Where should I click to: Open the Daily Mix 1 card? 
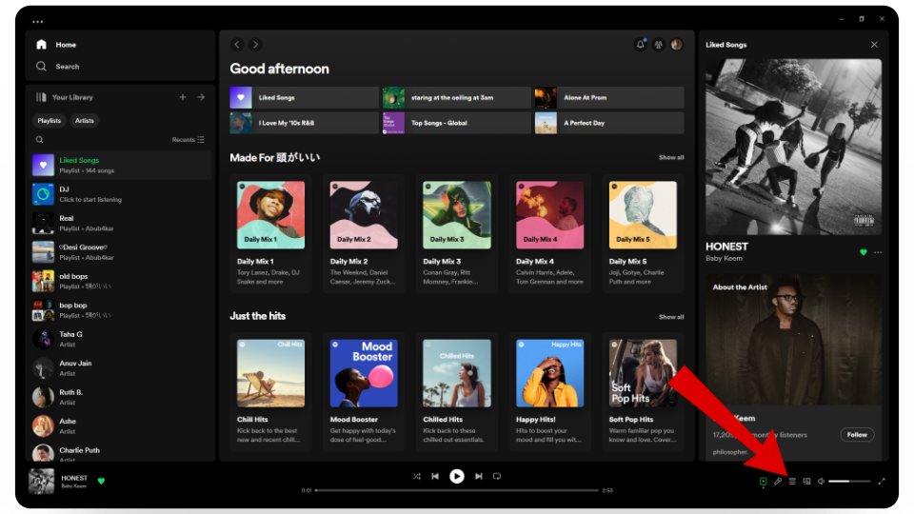click(x=270, y=233)
